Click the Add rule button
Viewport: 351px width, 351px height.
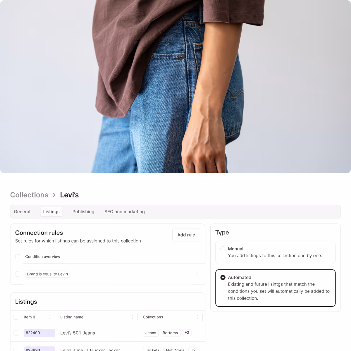click(186, 235)
